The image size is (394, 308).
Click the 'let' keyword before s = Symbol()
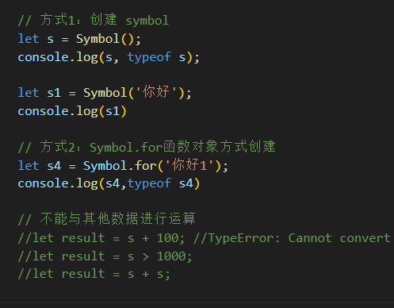(x=29, y=39)
